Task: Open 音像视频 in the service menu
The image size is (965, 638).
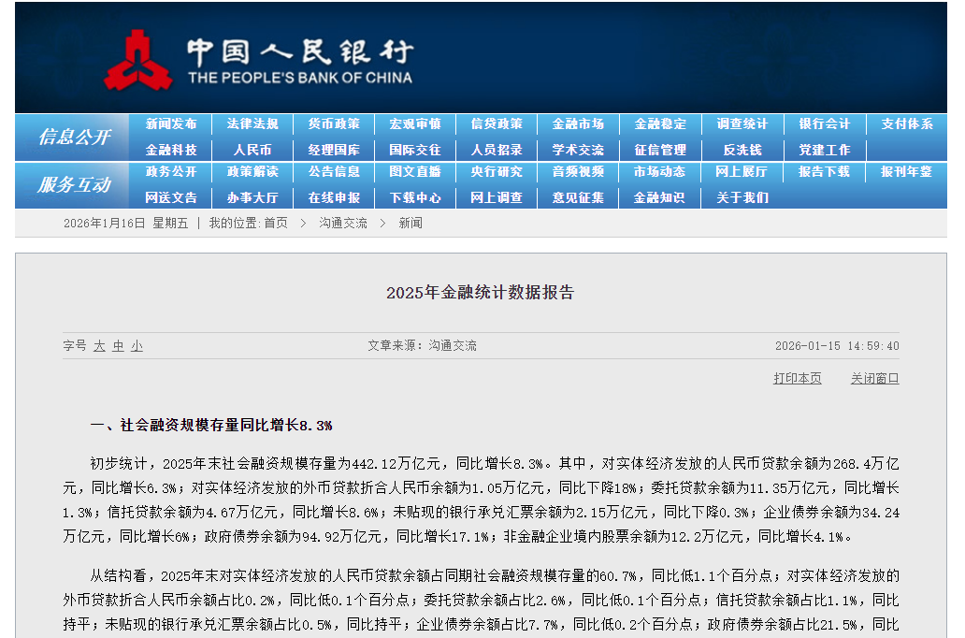Action: pos(578,172)
